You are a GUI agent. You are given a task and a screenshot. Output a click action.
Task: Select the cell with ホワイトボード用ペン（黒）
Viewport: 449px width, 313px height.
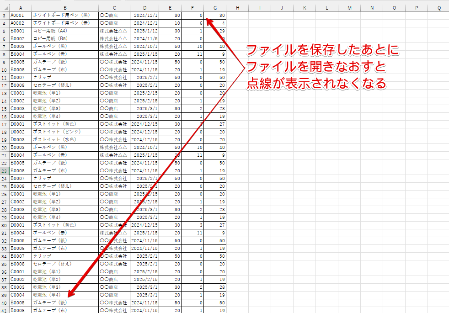pos(64,15)
